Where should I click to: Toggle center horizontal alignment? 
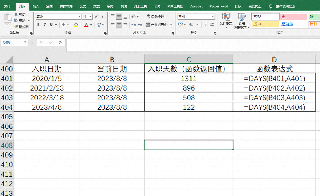[x=119, y=25]
